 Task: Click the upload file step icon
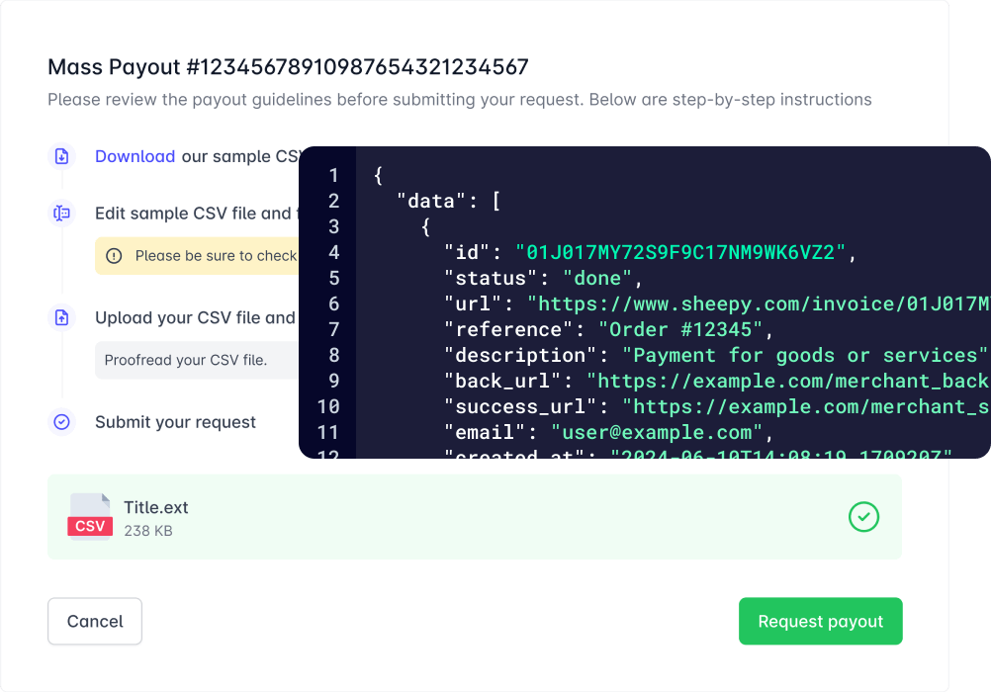point(61,317)
